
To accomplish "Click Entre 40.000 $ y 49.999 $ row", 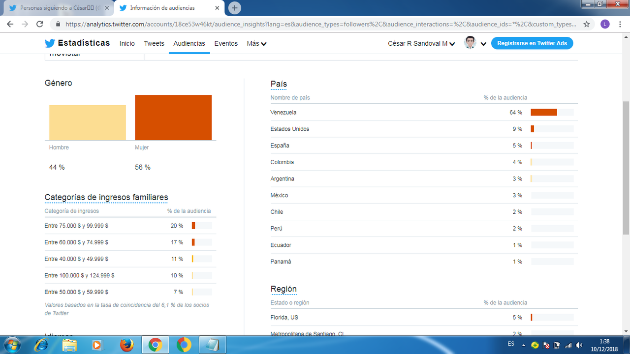I will pos(130,259).
